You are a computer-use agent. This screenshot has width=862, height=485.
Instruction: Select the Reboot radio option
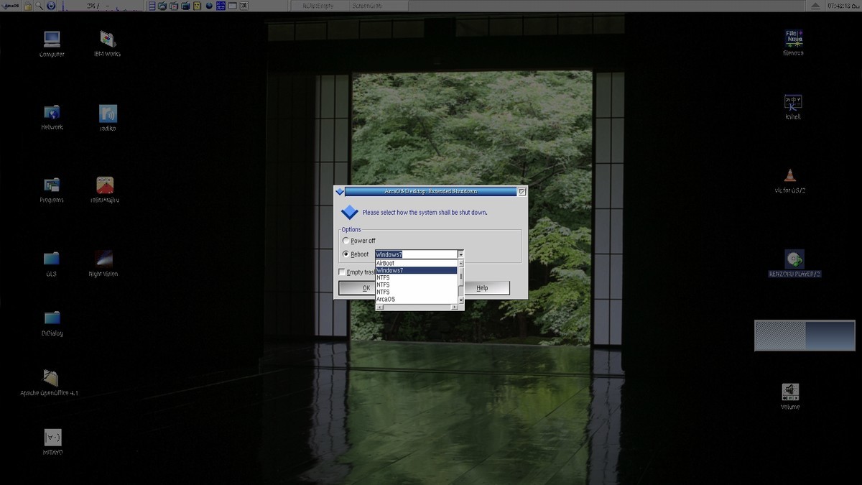point(346,254)
